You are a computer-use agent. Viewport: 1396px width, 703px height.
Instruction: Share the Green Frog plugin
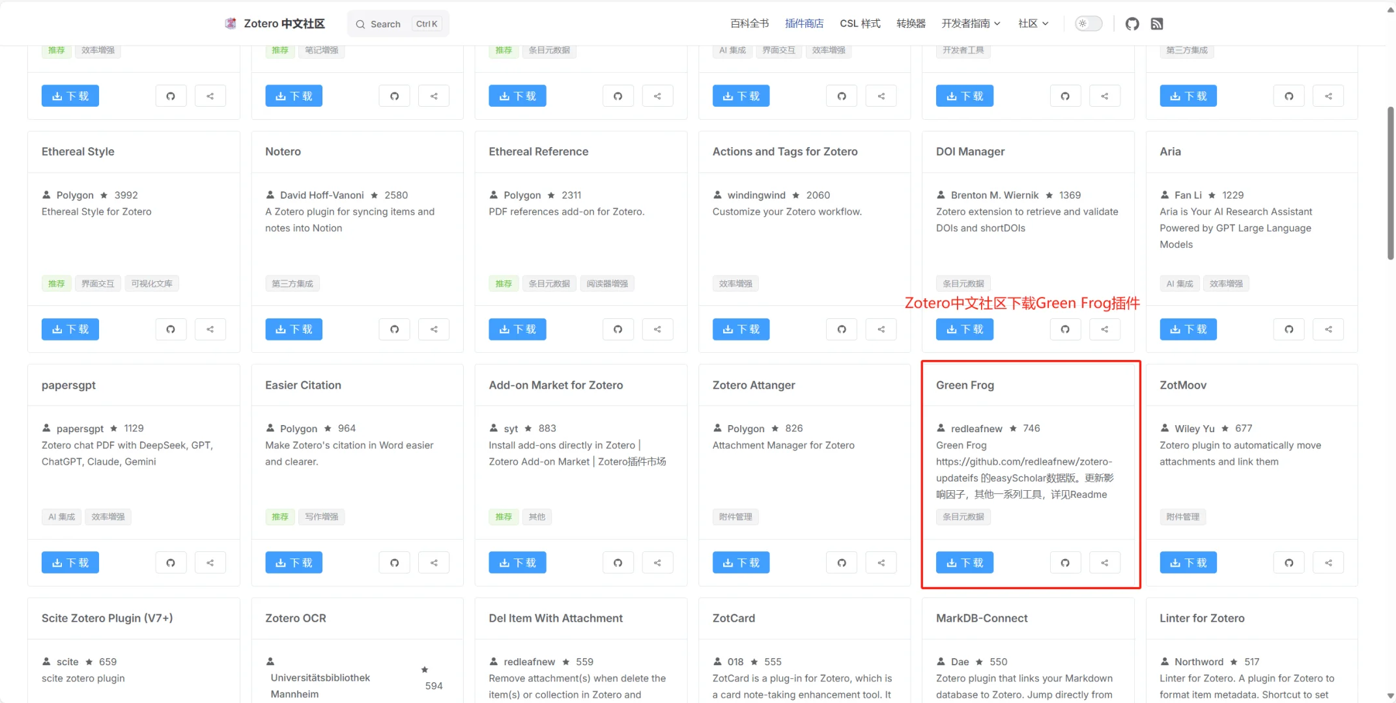(1105, 562)
